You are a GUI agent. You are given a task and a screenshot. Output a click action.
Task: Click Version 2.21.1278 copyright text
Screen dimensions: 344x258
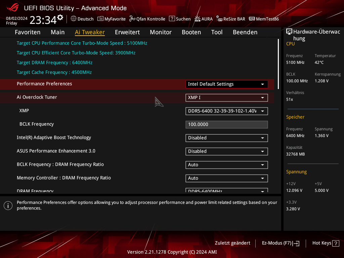coord(172,252)
